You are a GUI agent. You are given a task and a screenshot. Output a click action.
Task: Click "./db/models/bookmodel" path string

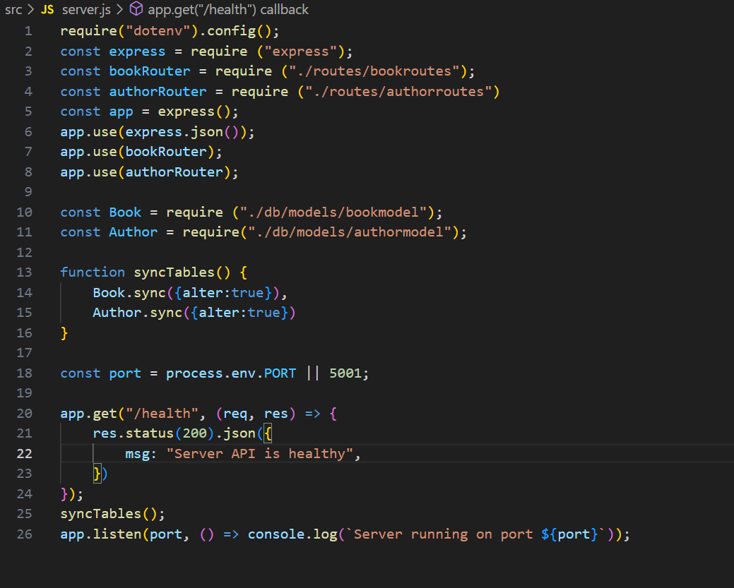333,212
